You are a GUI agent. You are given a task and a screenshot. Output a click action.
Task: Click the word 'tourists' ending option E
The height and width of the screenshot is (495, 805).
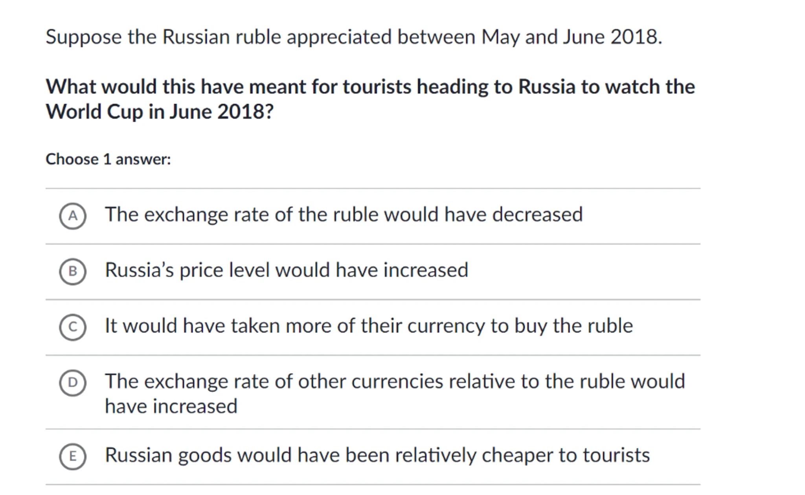pyautogui.click(x=616, y=456)
